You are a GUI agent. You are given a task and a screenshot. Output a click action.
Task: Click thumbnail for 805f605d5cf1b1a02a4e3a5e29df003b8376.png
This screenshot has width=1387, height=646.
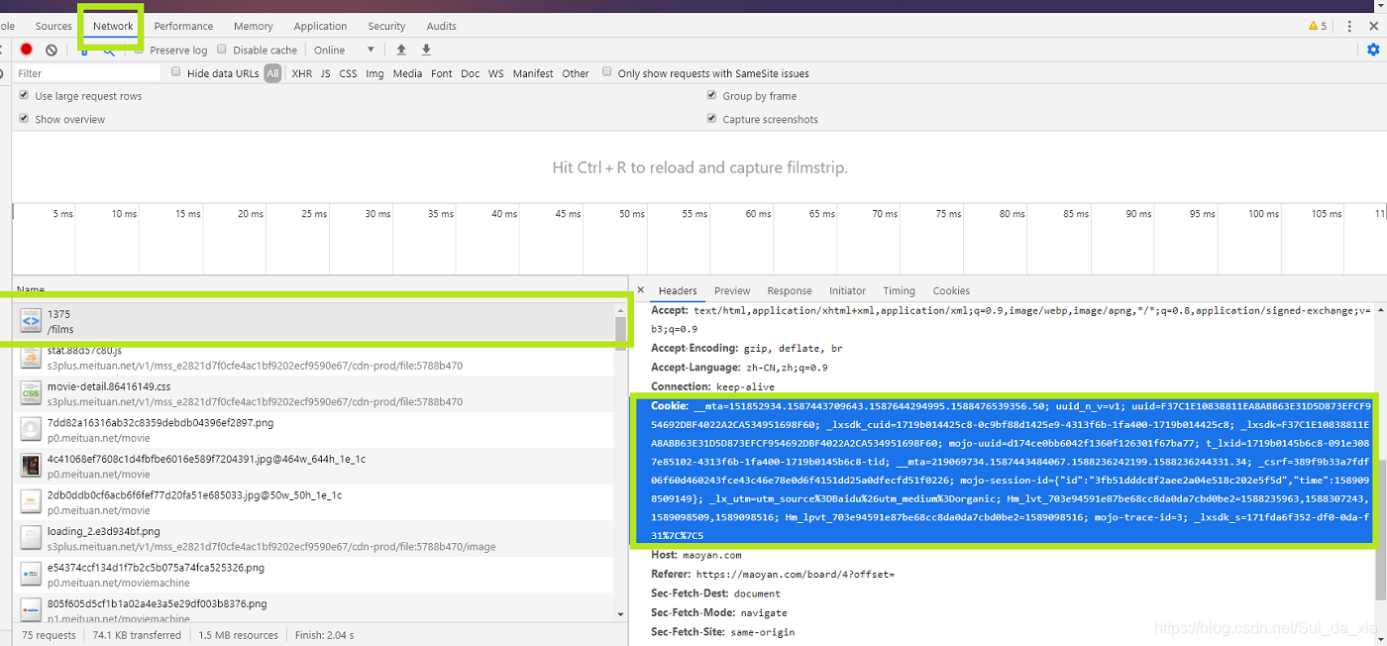31,610
